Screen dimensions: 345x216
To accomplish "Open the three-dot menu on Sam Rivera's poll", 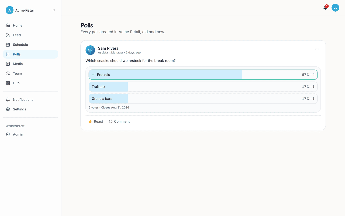I will (317, 49).
